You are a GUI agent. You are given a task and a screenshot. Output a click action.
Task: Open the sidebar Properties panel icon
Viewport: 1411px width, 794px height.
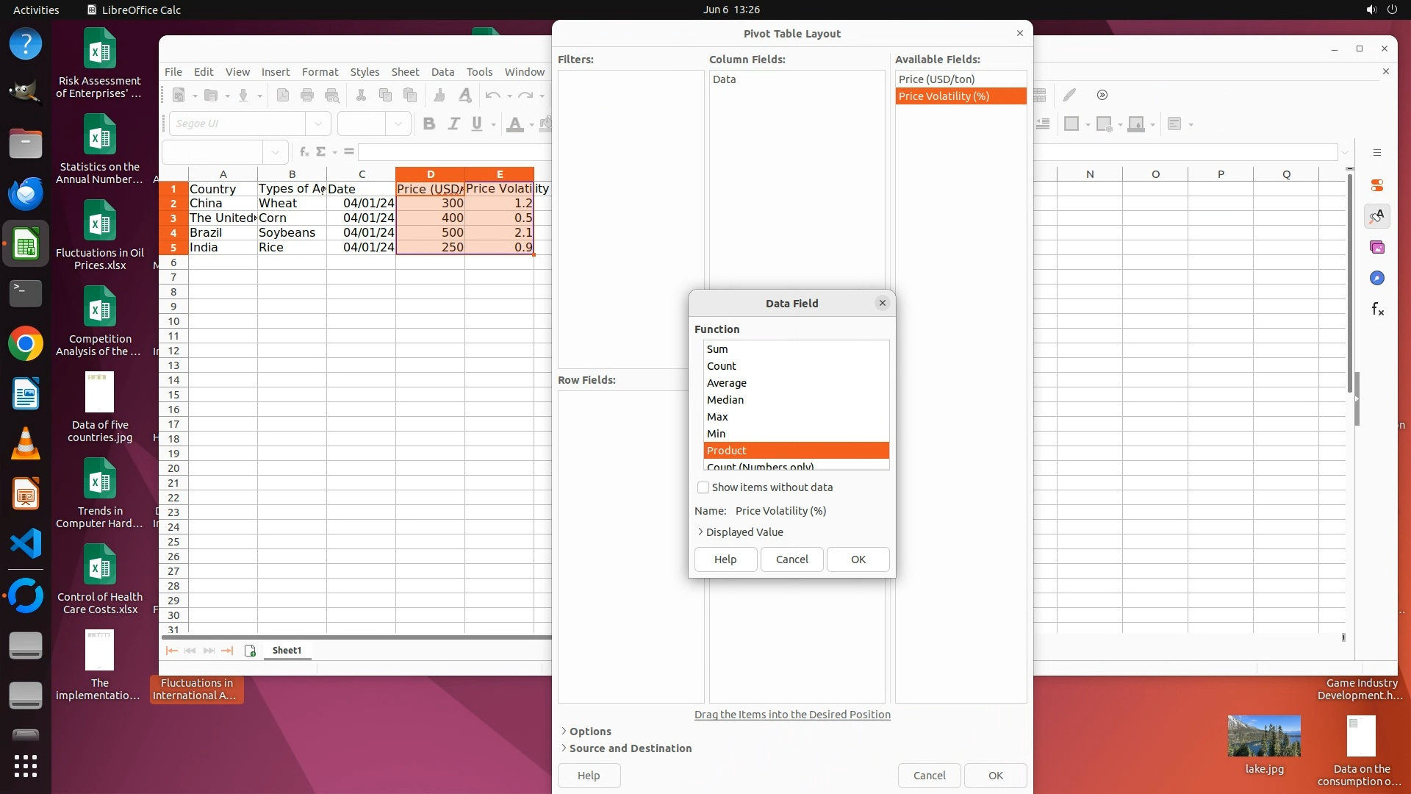point(1377,185)
